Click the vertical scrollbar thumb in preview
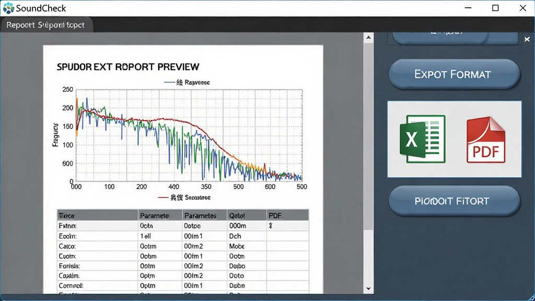Image resolution: width=535 pixels, height=301 pixels. tap(368, 136)
